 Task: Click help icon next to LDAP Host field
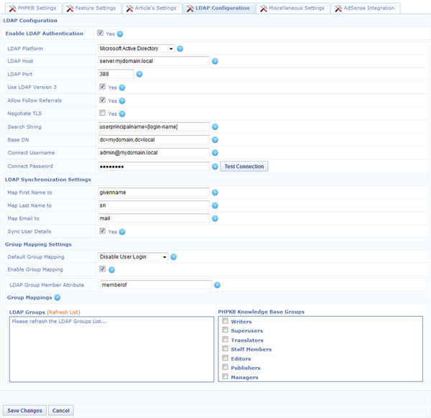click(x=215, y=61)
